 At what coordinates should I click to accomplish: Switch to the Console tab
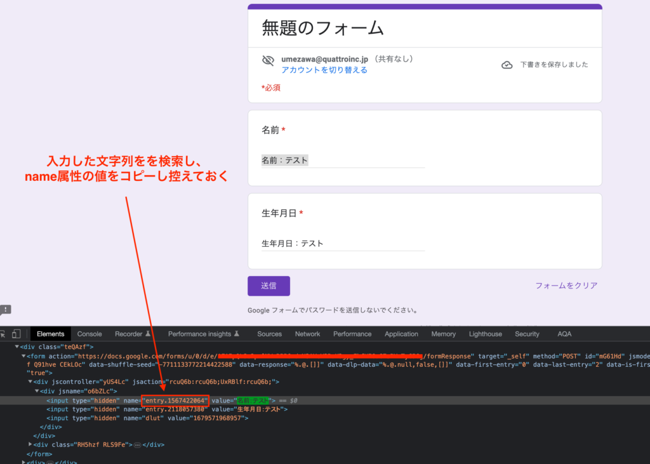[90, 334]
